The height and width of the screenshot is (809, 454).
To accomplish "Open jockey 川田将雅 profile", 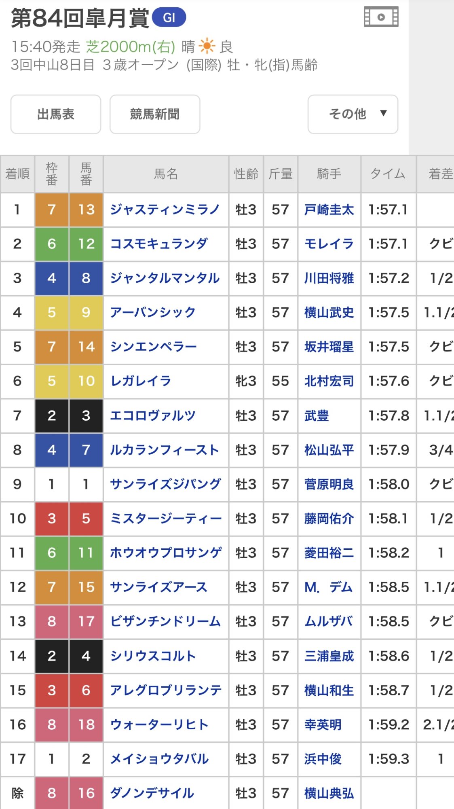I will pyautogui.click(x=329, y=278).
